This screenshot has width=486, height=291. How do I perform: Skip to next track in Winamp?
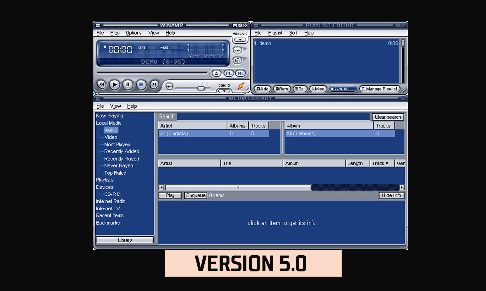coord(155,84)
